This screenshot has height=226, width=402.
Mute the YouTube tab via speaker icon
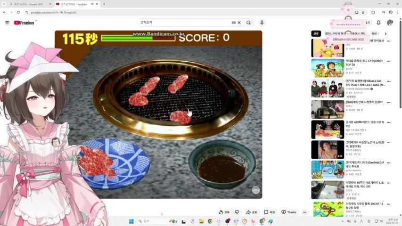pyautogui.click(x=92, y=4)
